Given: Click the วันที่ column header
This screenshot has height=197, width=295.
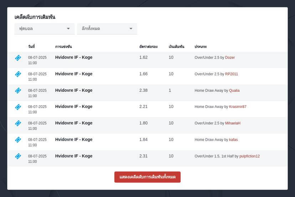Looking at the screenshot, I should [x=31, y=47].
